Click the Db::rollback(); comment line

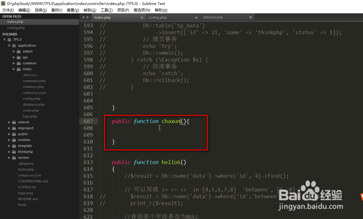point(166,80)
